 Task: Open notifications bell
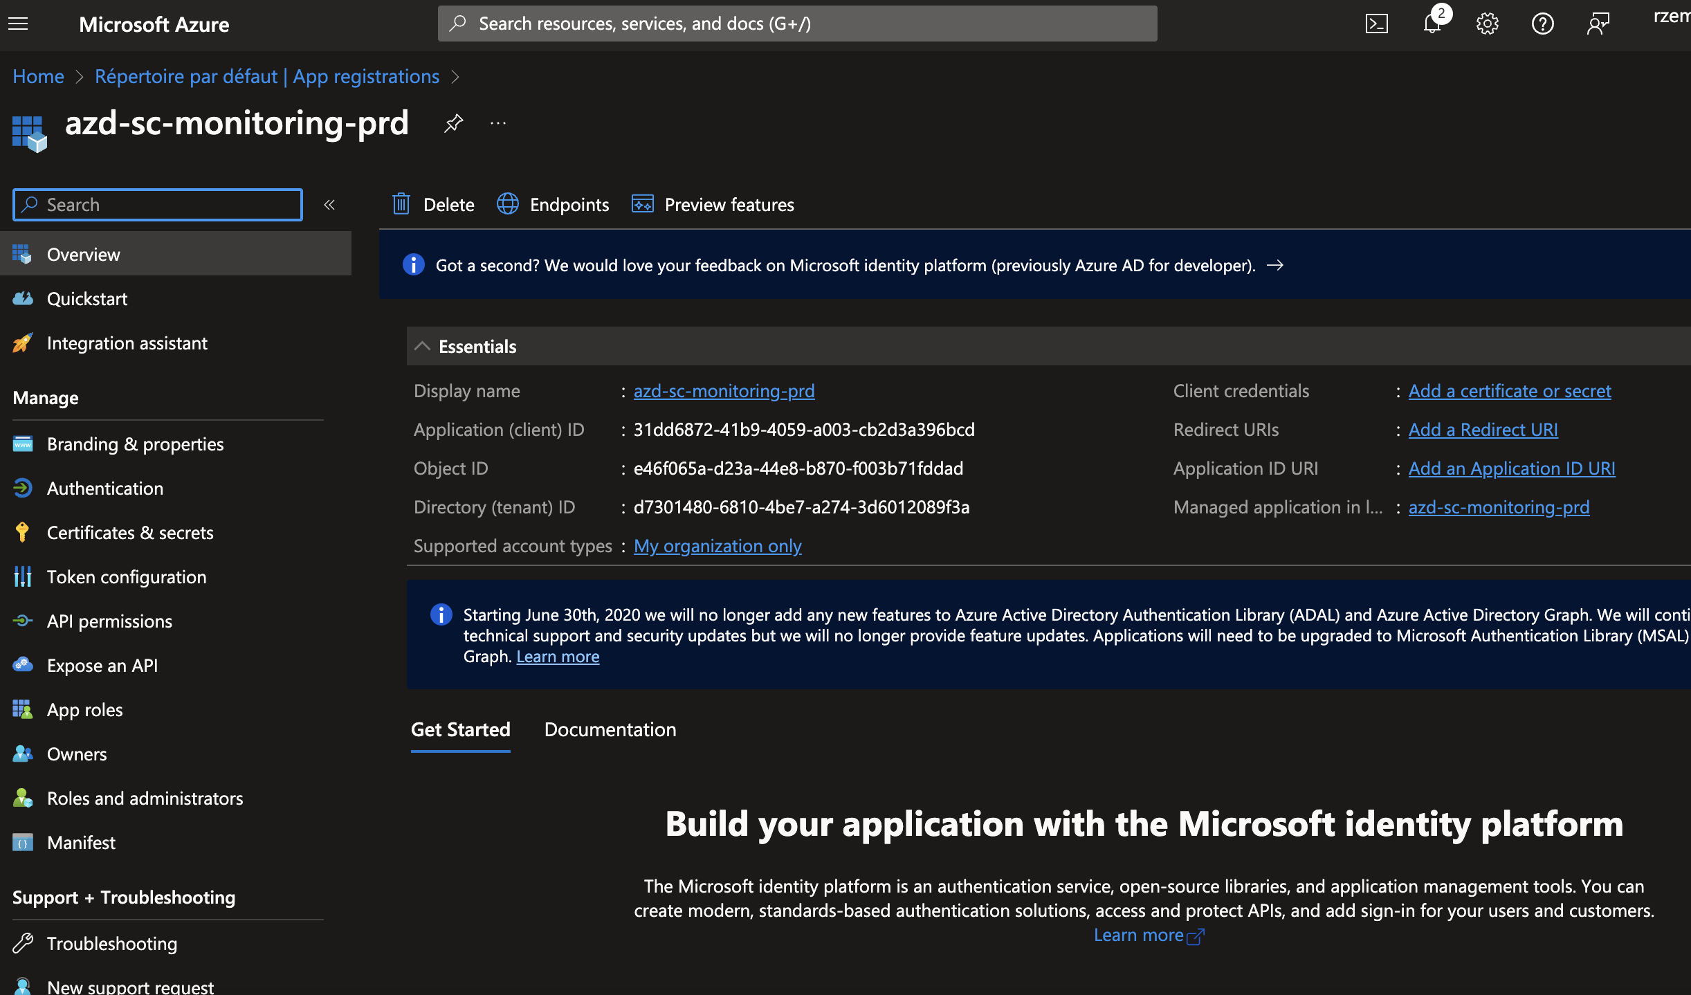[x=1432, y=24]
